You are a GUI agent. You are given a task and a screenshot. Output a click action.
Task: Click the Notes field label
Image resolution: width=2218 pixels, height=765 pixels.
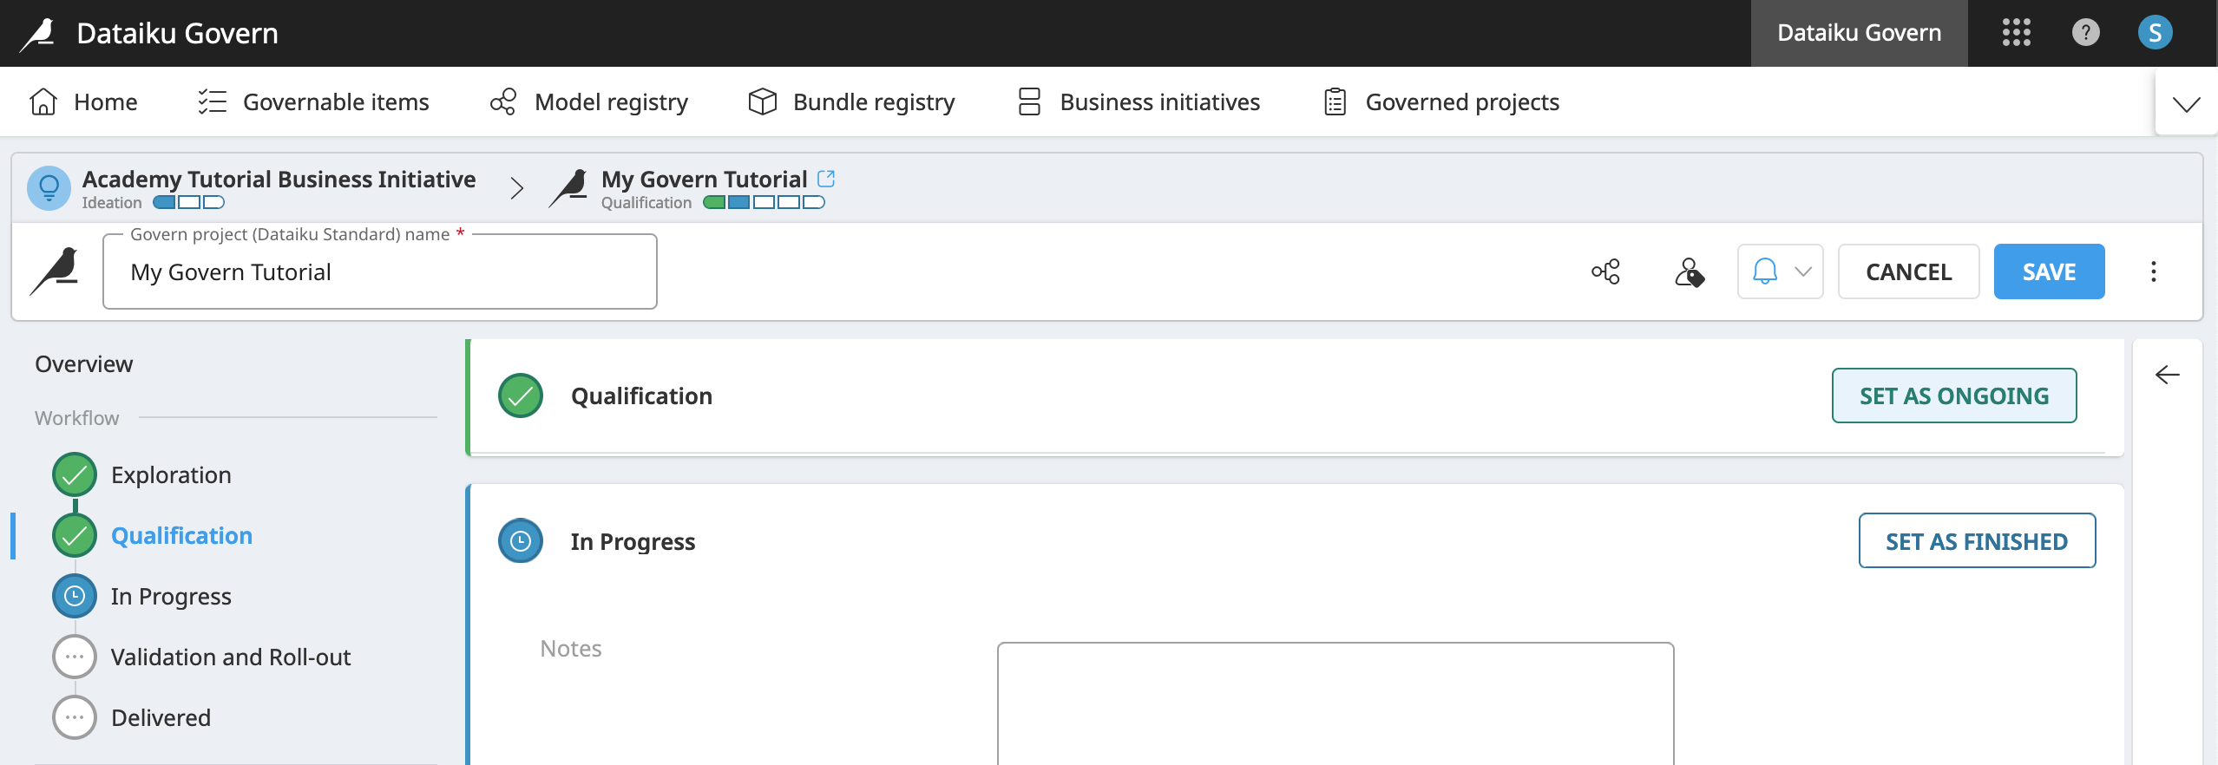pos(570,649)
